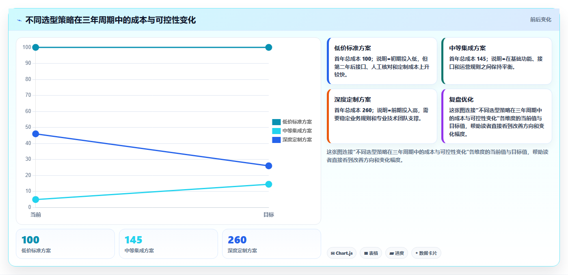This screenshot has width=568, height=275.
Task: Click the y-axis value 100
Action: 27,47
